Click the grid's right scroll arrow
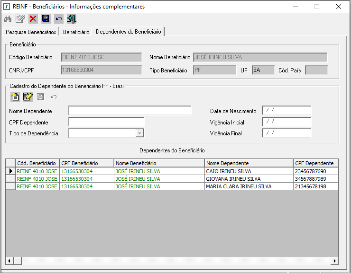The image size is (351, 273). coord(334,261)
